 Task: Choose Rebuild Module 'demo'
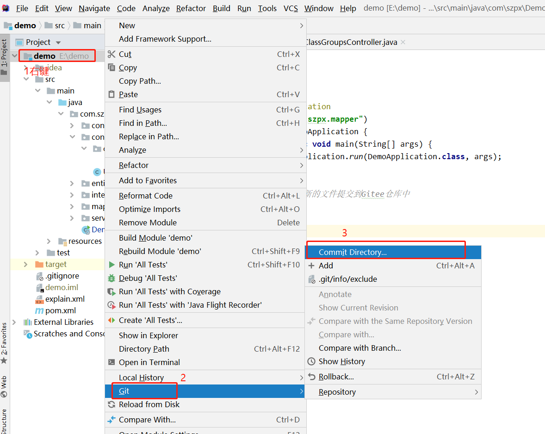(205, 251)
